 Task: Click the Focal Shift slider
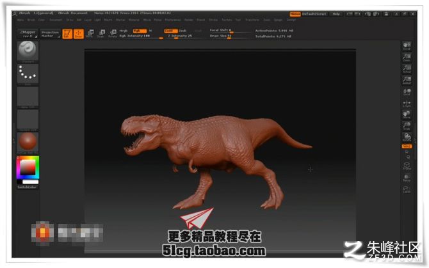(230, 30)
